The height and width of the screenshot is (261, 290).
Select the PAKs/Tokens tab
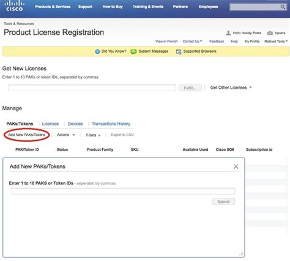point(20,124)
